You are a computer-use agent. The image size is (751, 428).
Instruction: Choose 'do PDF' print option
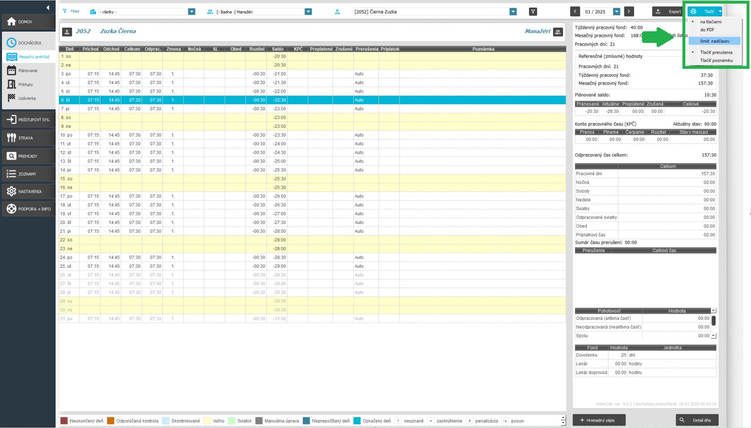tap(707, 30)
